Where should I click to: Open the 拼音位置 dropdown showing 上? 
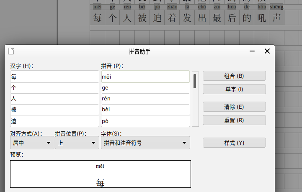[x=77, y=143]
